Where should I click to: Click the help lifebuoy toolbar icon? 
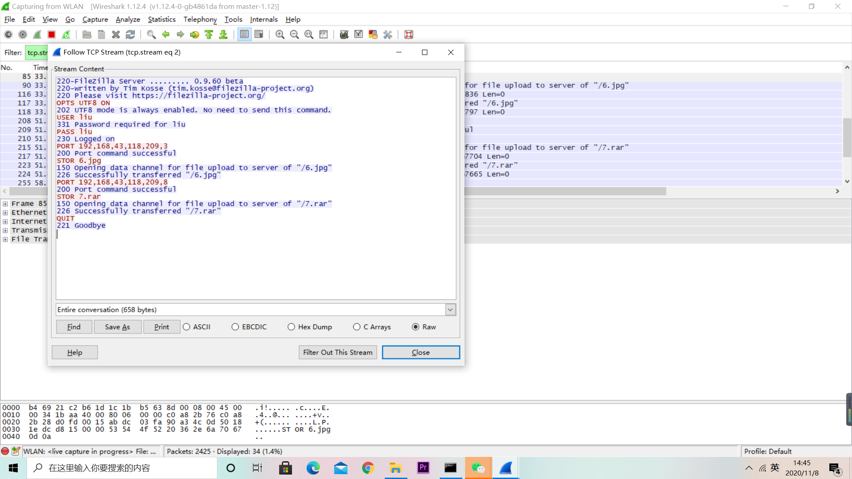[x=409, y=35]
